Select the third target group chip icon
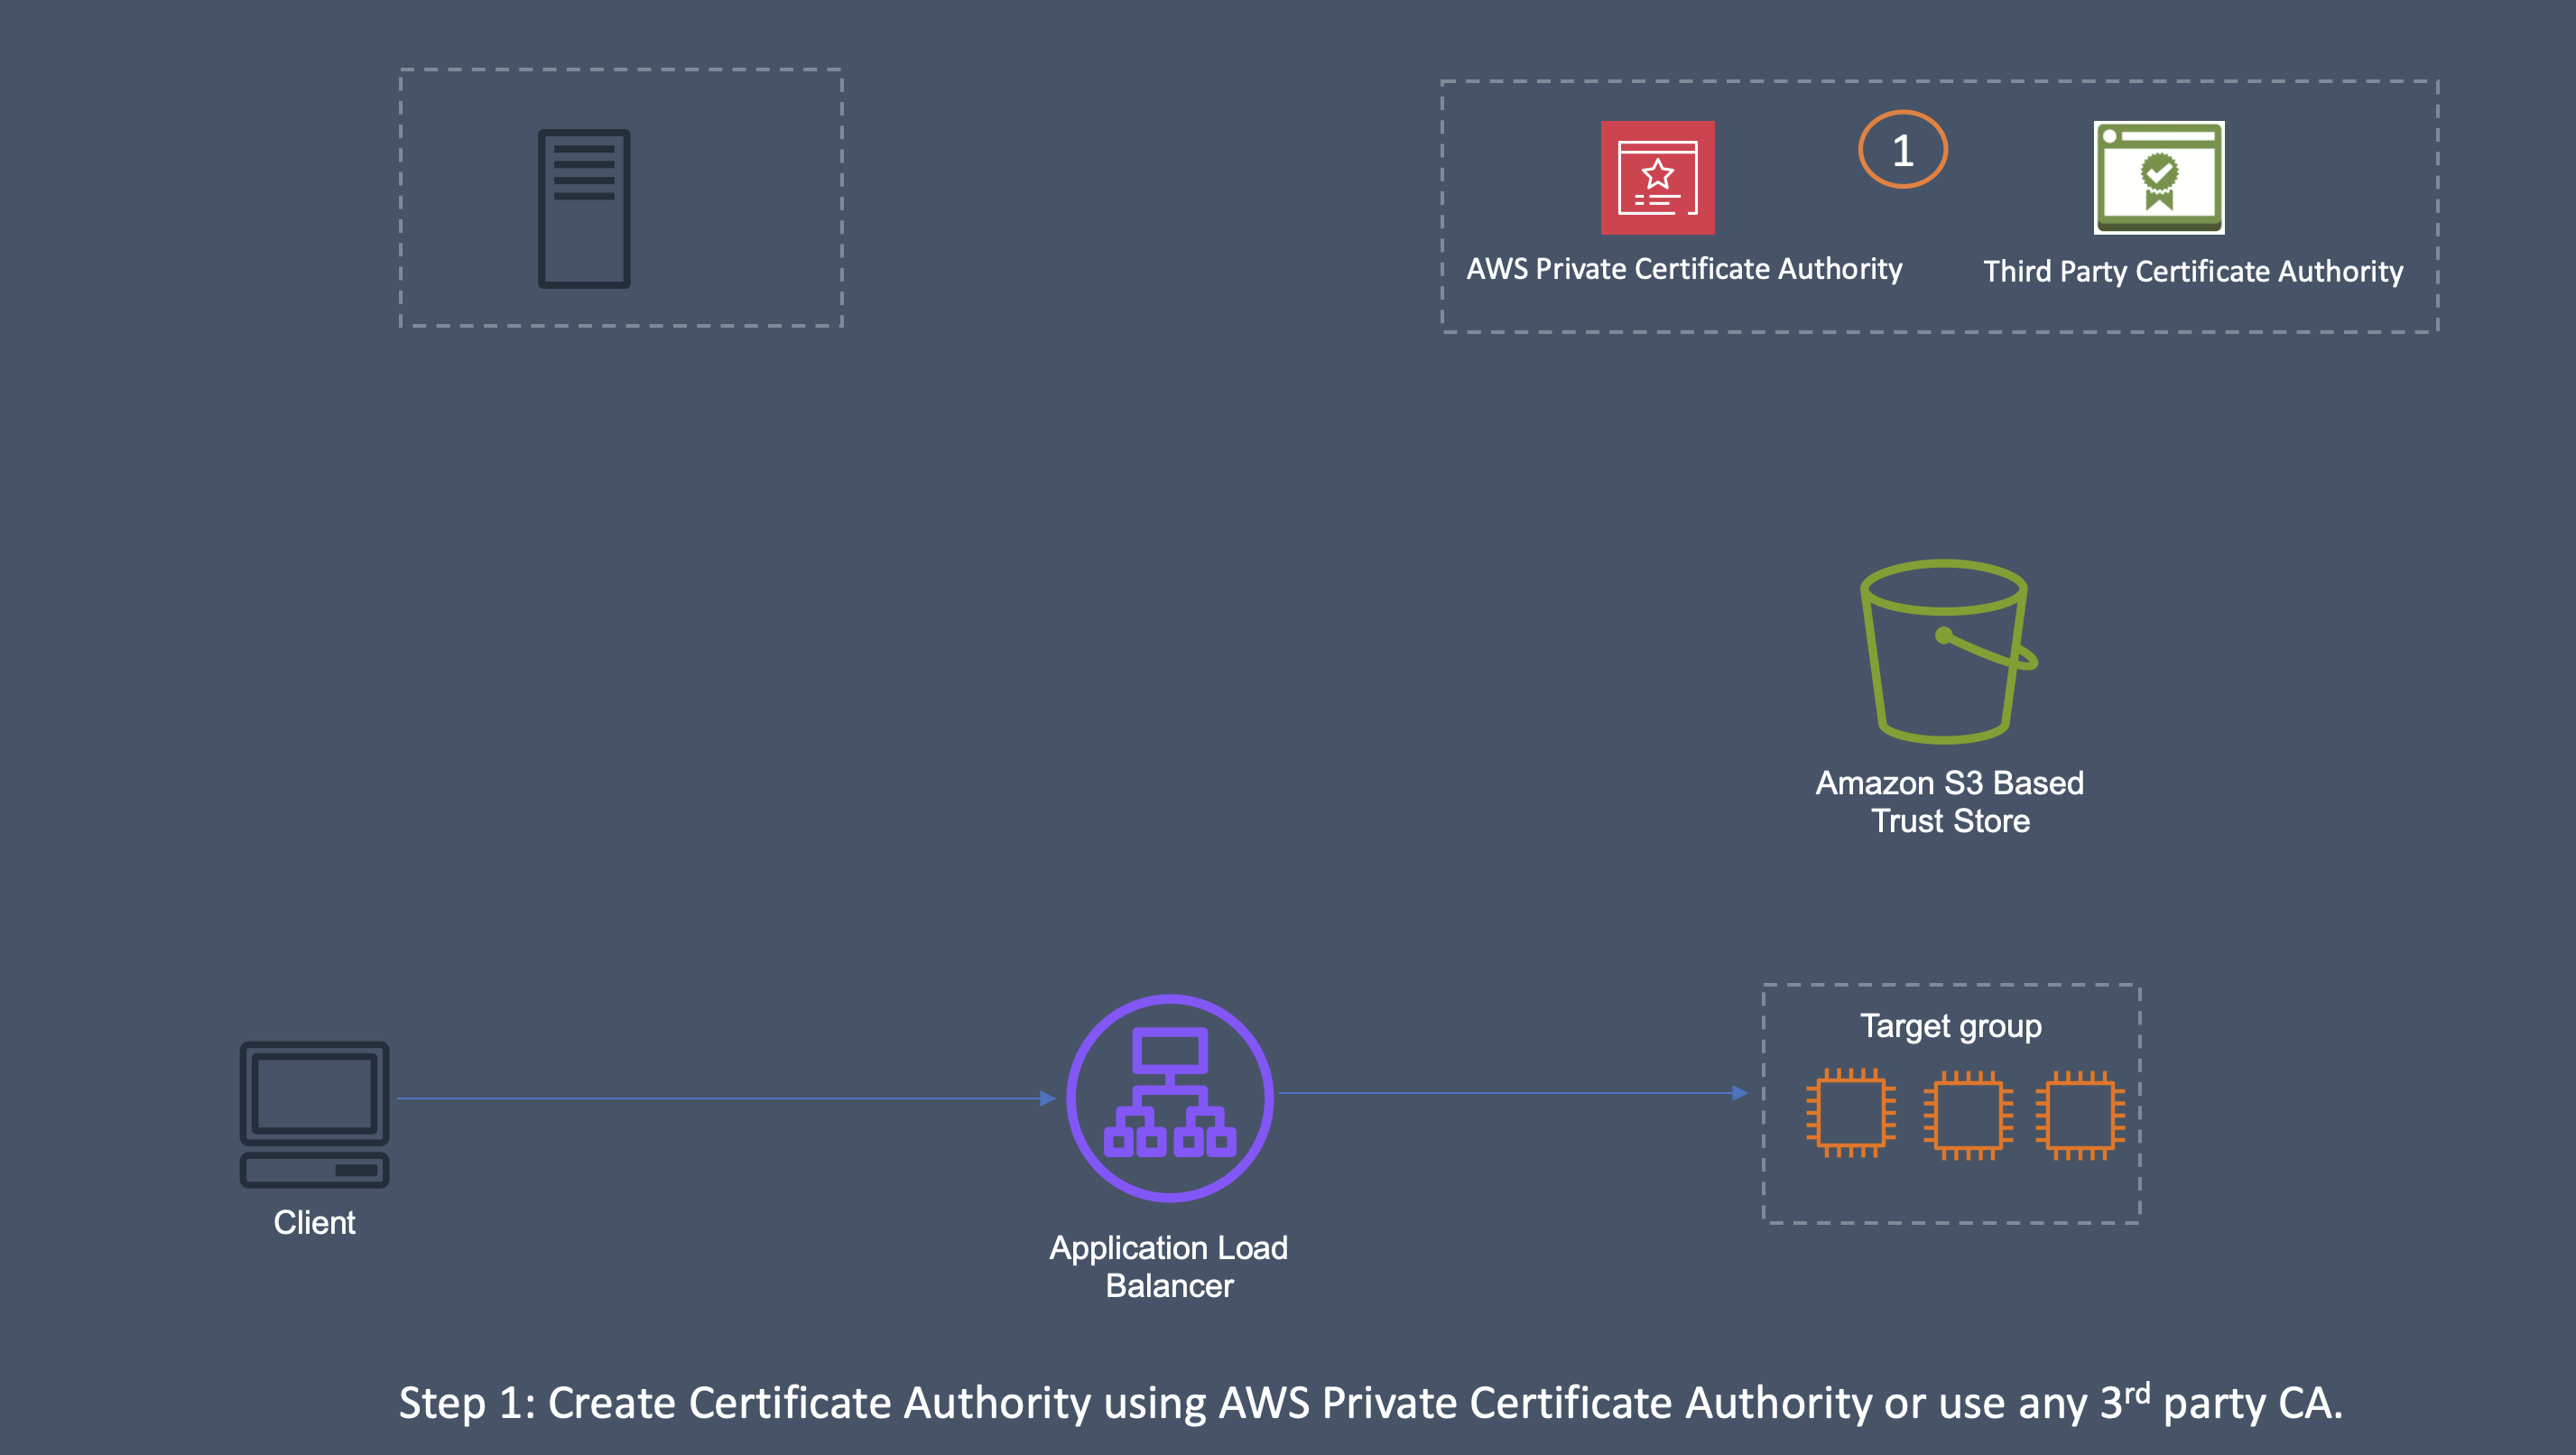Viewport: 2576px width, 1455px height. (x=2079, y=1115)
